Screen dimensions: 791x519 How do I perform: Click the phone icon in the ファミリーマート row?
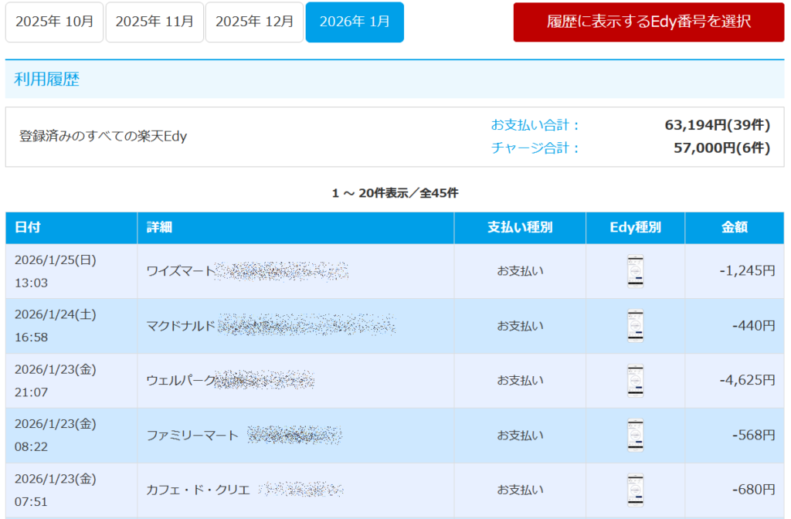[635, 436]
